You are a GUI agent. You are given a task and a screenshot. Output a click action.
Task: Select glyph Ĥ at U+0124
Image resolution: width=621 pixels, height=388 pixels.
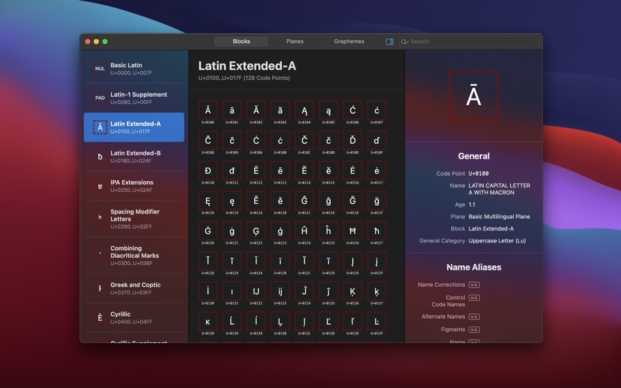pyautogui.click(x=304, y=231)
